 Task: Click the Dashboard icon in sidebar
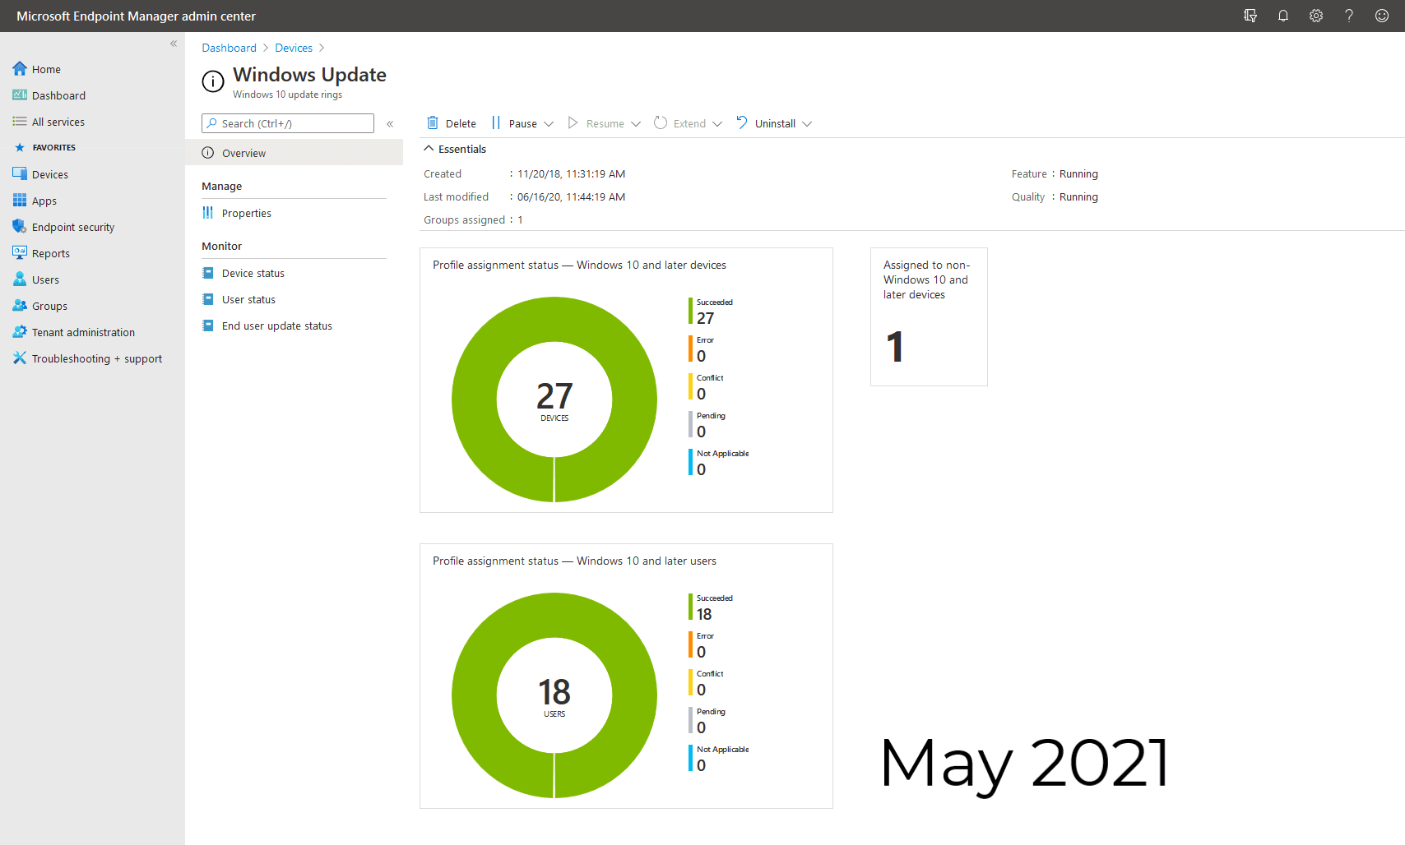coord(20,95)
